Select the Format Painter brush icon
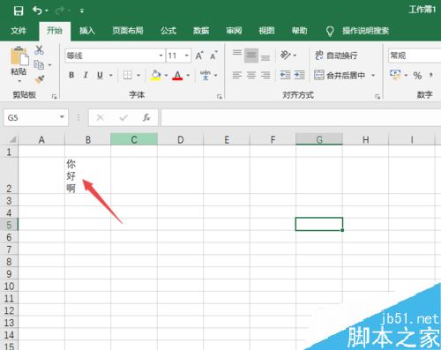The width and height of the screenshot is (441, 350). coord(39,79)
